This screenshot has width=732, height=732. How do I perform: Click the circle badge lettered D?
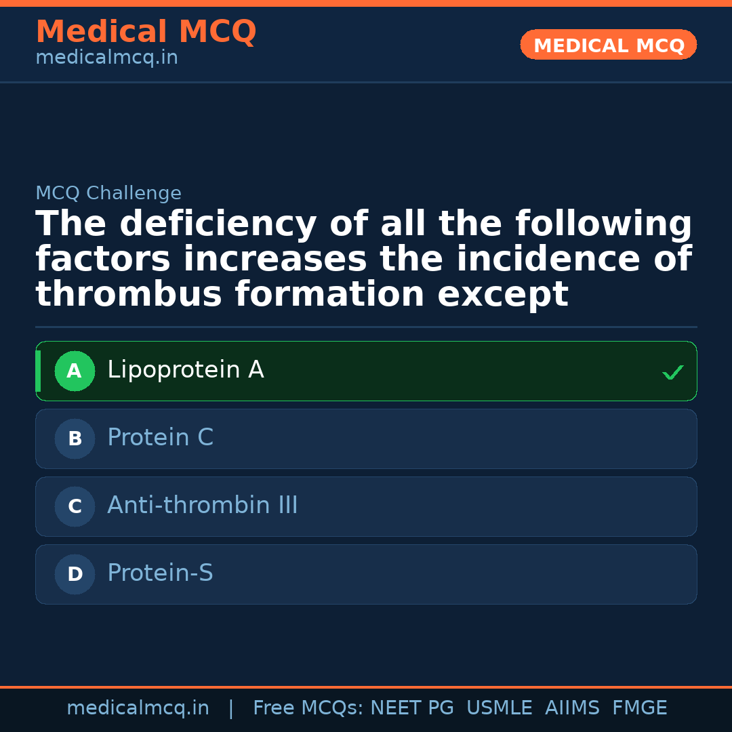click(75, 575)
